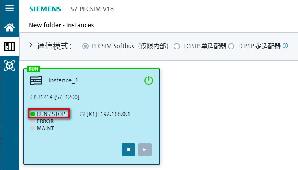
Task: Open the hamburger menu
Action: (9, 8)
